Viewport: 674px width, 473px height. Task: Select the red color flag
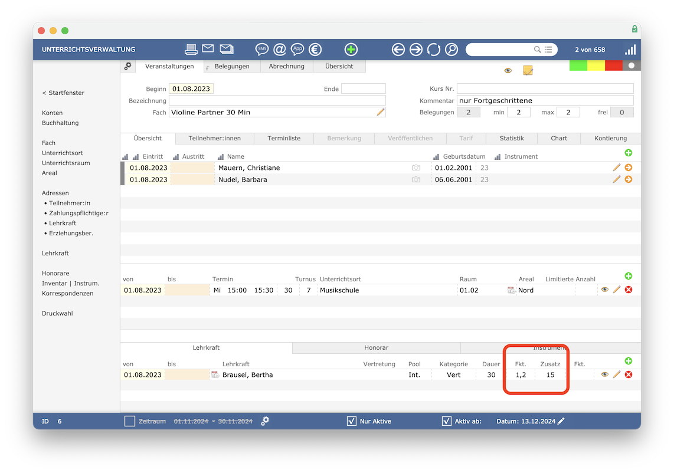click(x=614, y=65)
